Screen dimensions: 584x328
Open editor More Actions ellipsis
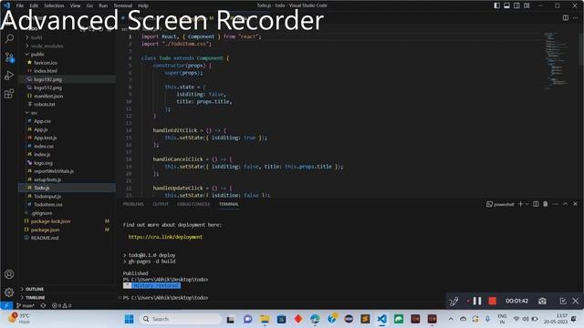(576, 18)
